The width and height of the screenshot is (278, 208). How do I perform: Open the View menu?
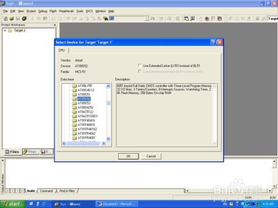pos(21,11)
